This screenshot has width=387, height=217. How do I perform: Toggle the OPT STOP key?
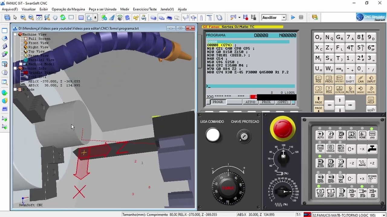341,163
